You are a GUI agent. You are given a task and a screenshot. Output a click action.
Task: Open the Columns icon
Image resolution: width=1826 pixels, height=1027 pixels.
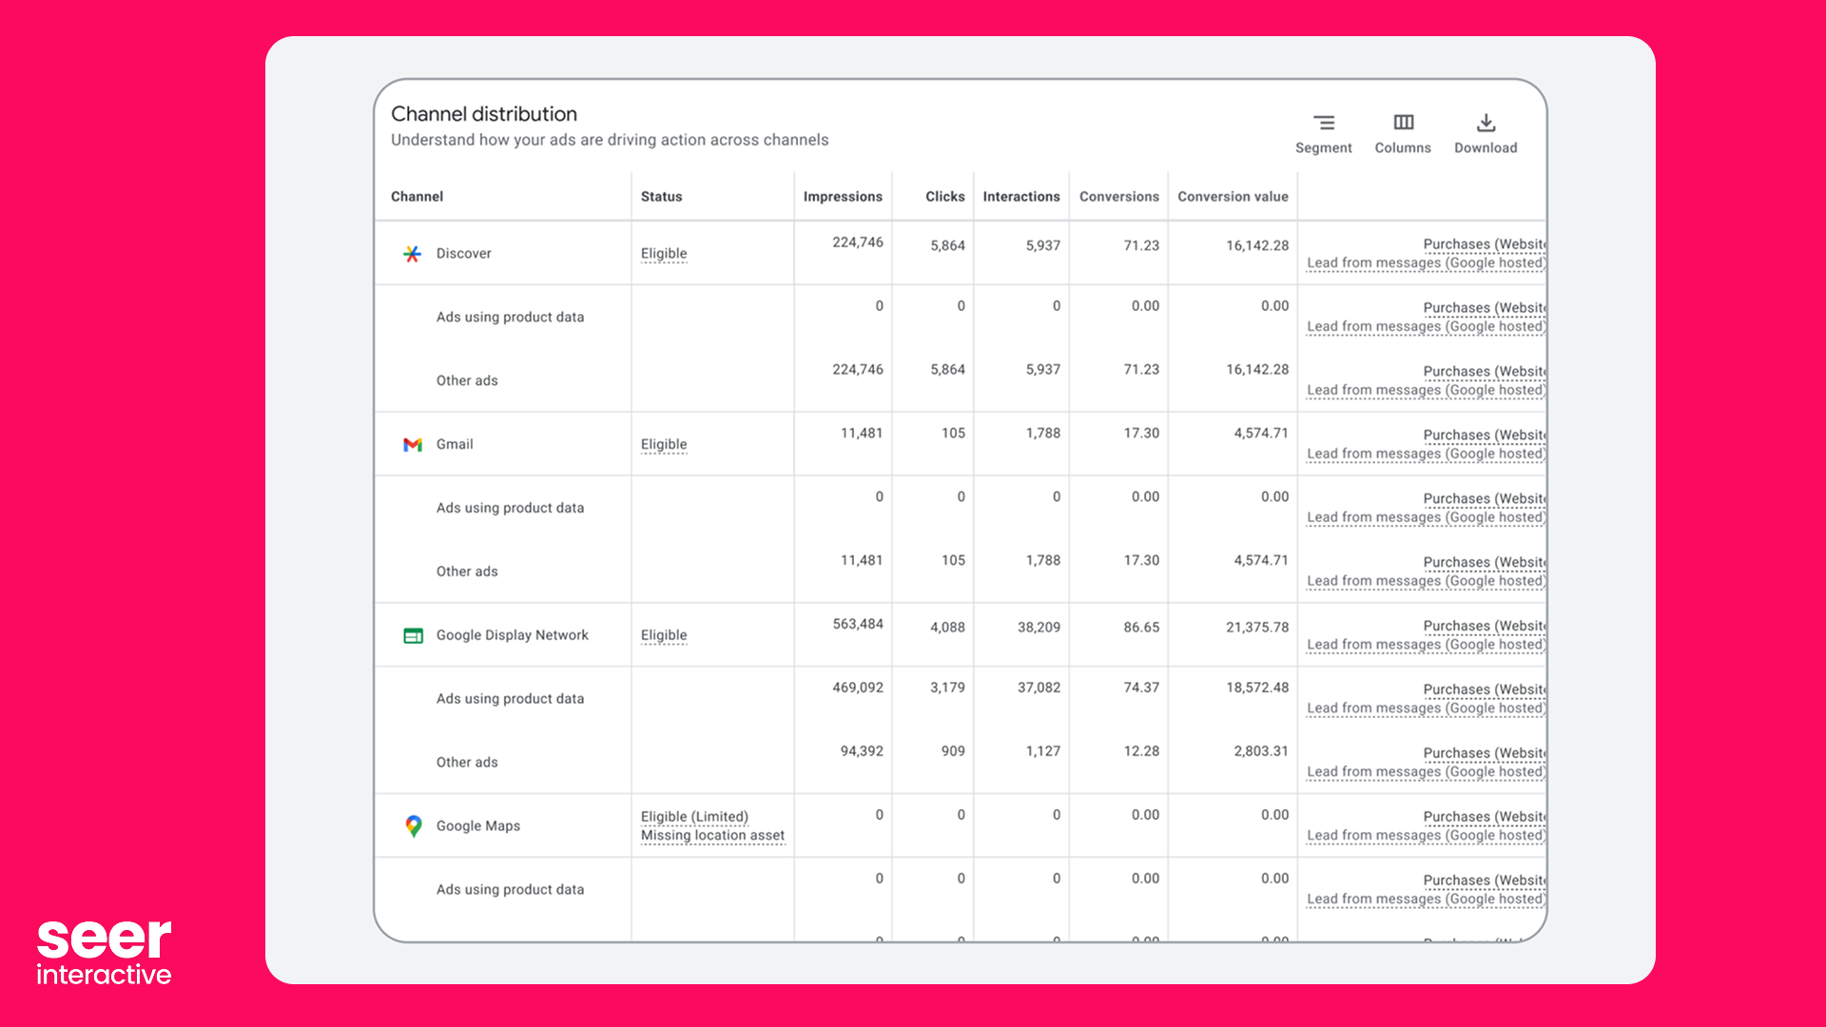coord(1403,123)
